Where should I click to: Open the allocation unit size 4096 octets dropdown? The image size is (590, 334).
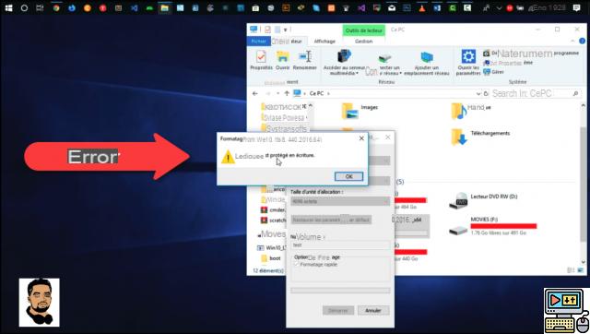point(340,201)
